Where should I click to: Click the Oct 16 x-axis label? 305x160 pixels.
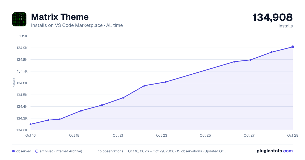[30, 135]
